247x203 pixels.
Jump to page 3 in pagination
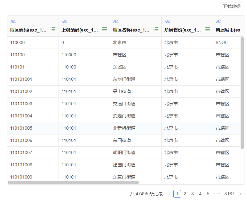(x=193, y=194)
